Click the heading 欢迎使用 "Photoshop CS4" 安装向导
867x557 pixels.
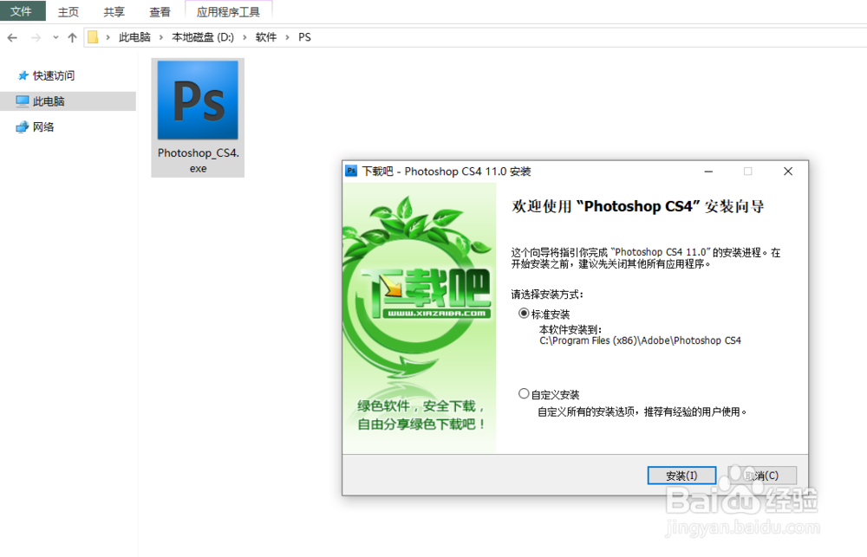638,206
